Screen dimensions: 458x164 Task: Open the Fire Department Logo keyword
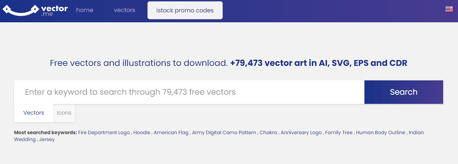pos(104,132)
